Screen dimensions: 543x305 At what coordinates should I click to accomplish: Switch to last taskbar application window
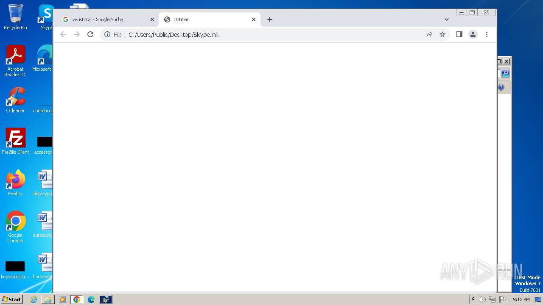[x=106, y=299]
